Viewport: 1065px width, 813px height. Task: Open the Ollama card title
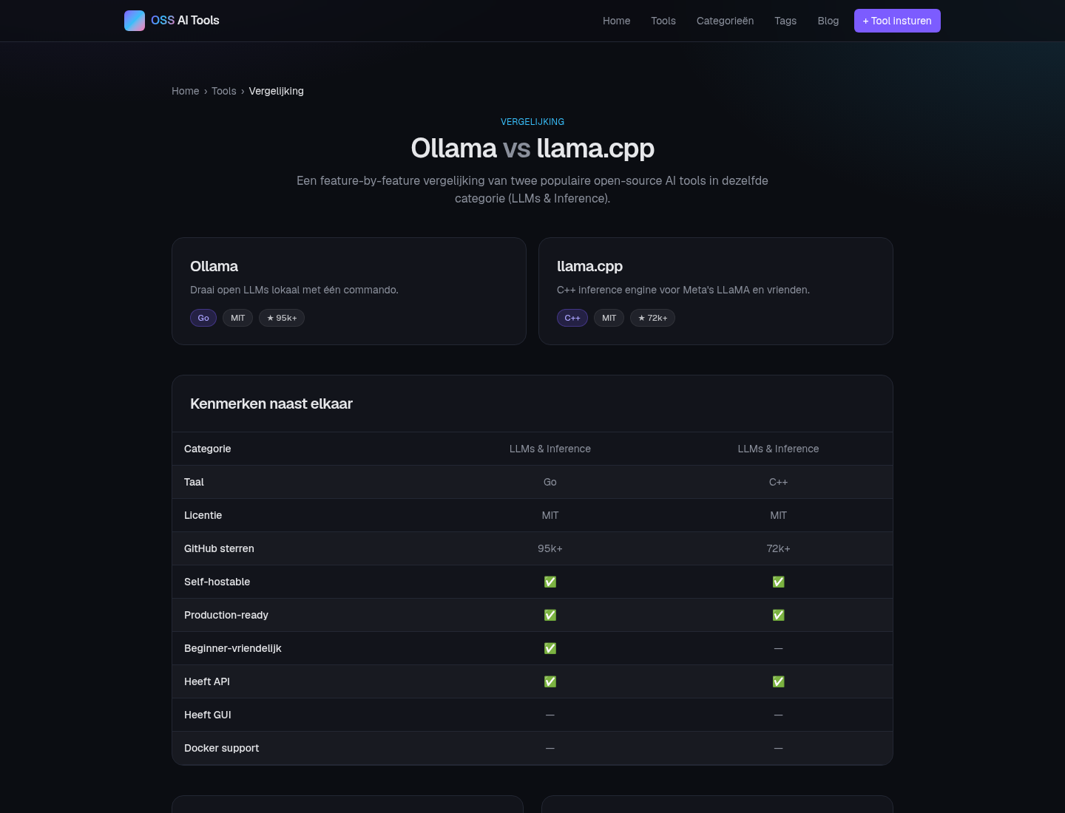click(x=214, y=266)
